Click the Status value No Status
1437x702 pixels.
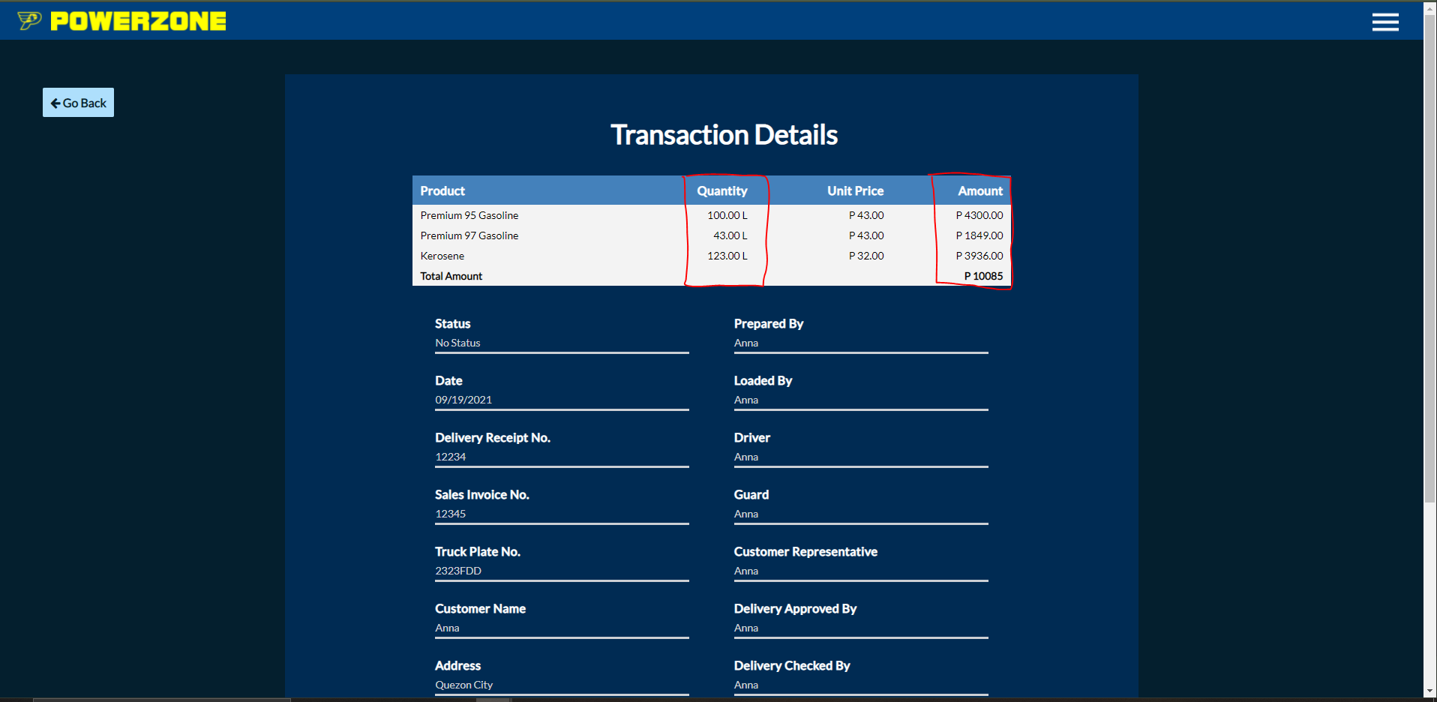point(457,343)
